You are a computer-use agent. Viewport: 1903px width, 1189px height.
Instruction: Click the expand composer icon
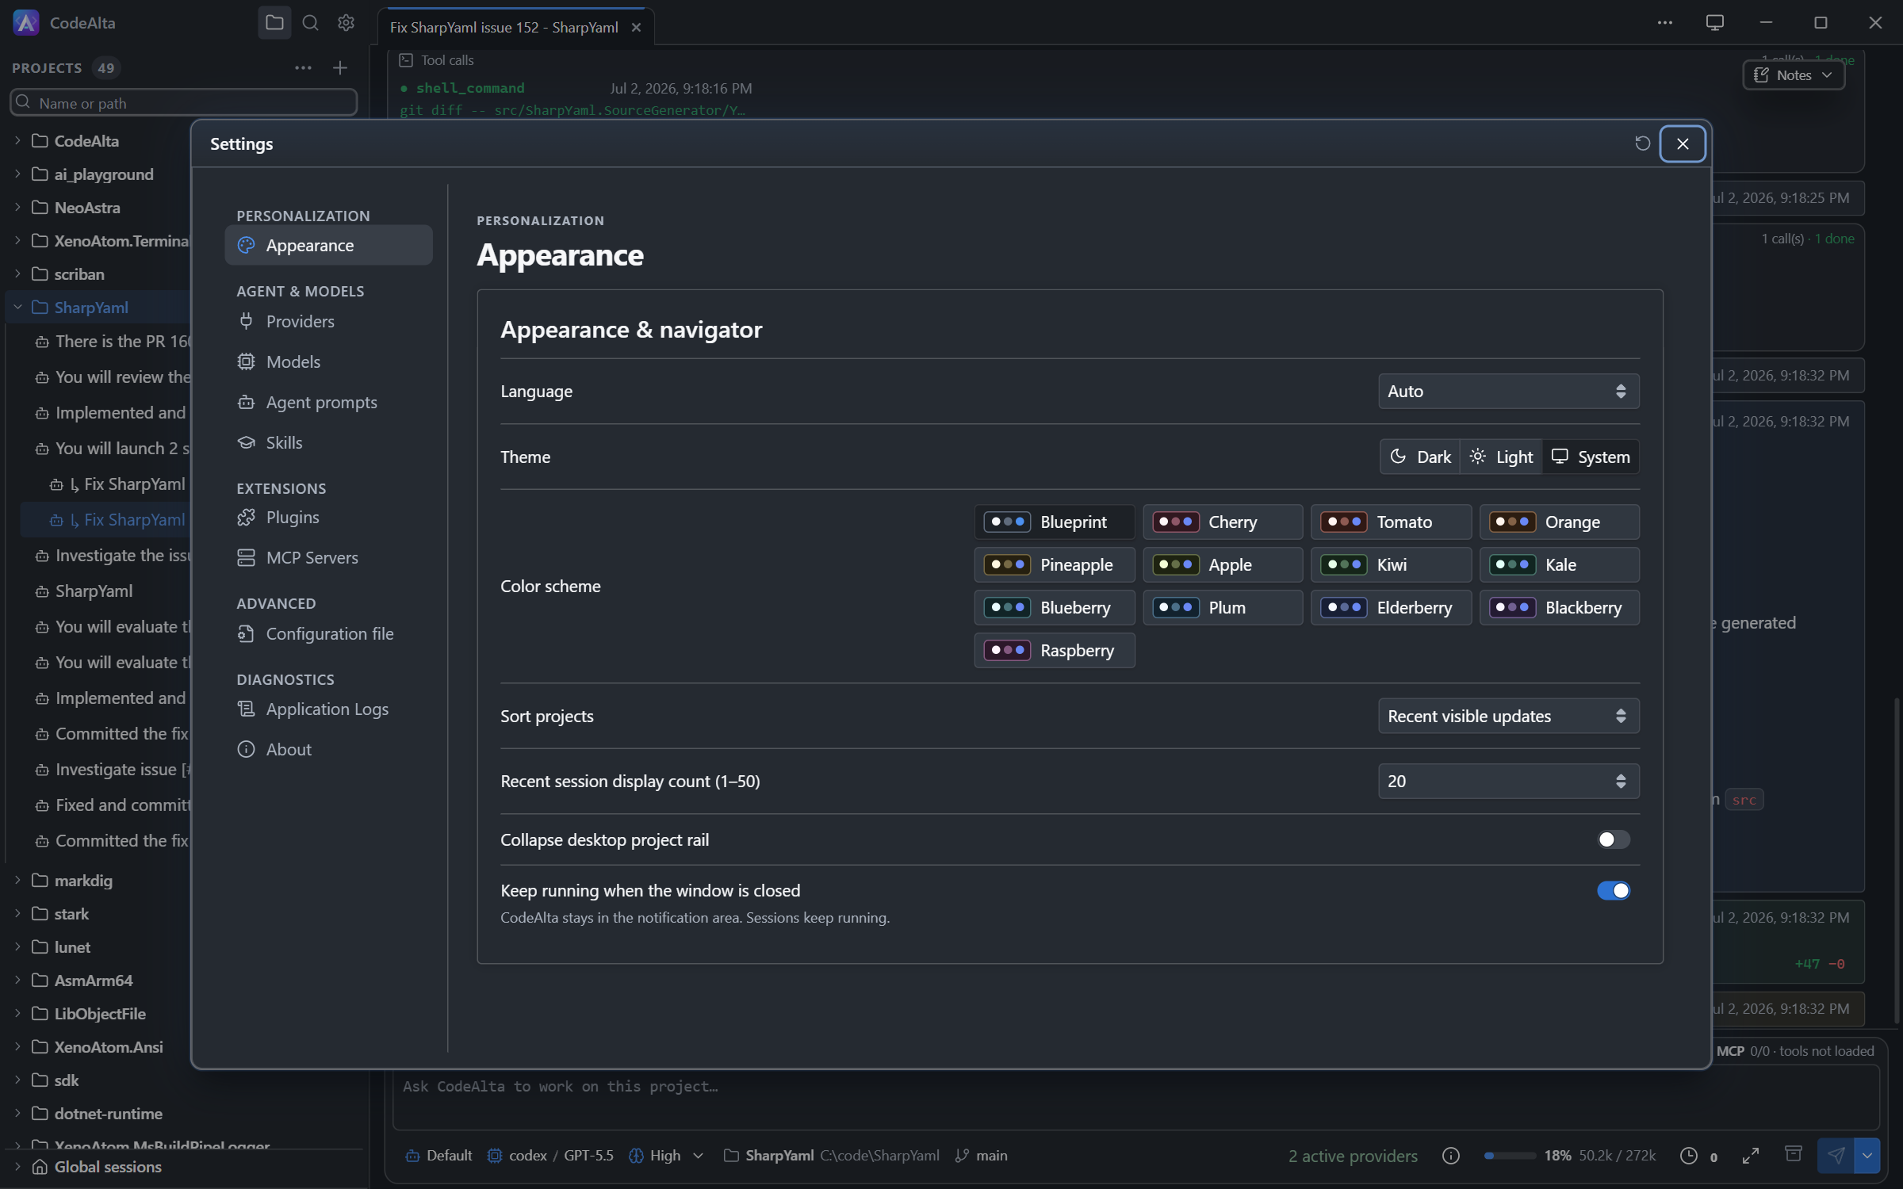pos(1751,1155)
